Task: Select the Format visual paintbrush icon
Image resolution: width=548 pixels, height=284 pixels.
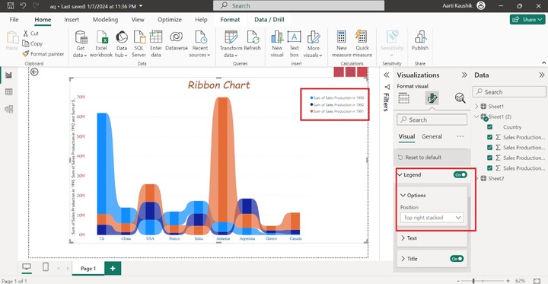Action: click(432, 98)
